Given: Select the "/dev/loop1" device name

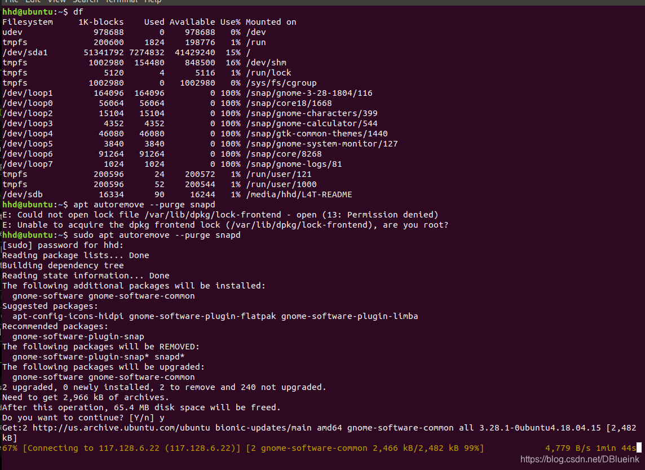Looking at the screenshot, I should pos(28,93).
